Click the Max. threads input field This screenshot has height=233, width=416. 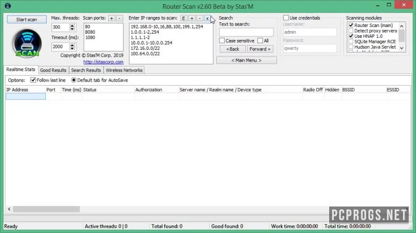tap(60, 27)
